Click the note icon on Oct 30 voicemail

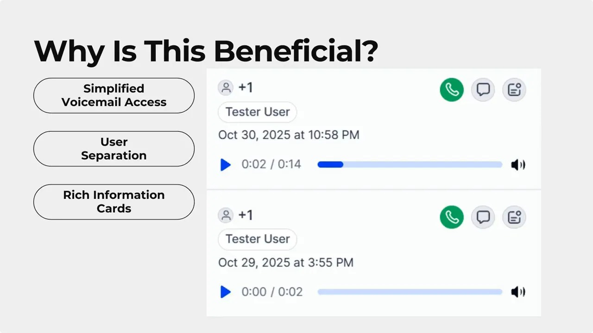[x=514, y=90]
